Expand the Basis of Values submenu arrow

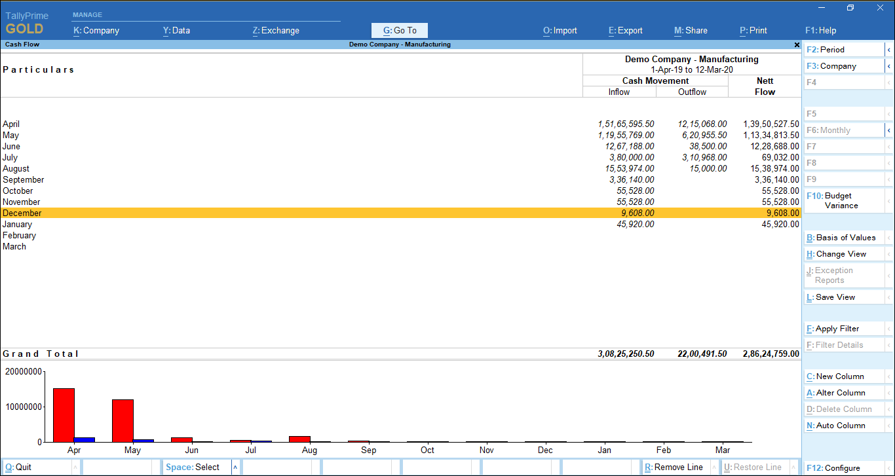[x=889, y=237]
